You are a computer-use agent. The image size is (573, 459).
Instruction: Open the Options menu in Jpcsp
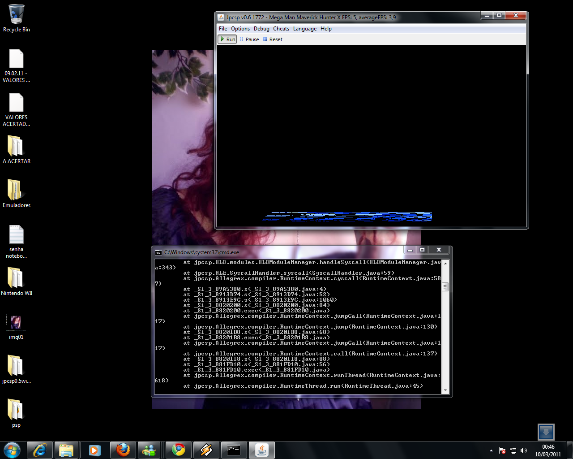coord(240,29)
